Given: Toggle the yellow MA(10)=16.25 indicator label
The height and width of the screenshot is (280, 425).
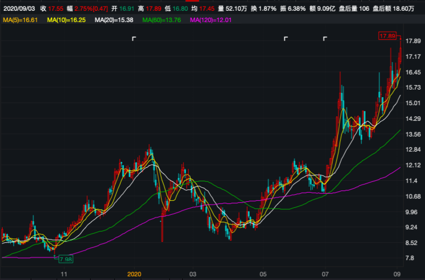Looking at the screenshot, I should [x=67, y=20].
